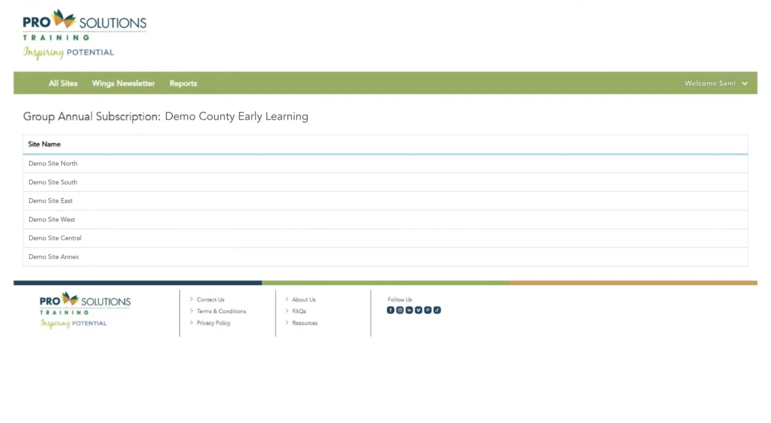Expand the Welcome Sam! user dropdown

(x=716, y=83)
